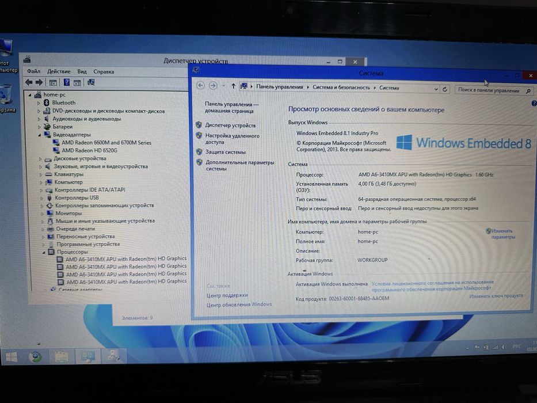Select Контроллеры запоминающих устройств category

tap(105, 206)
